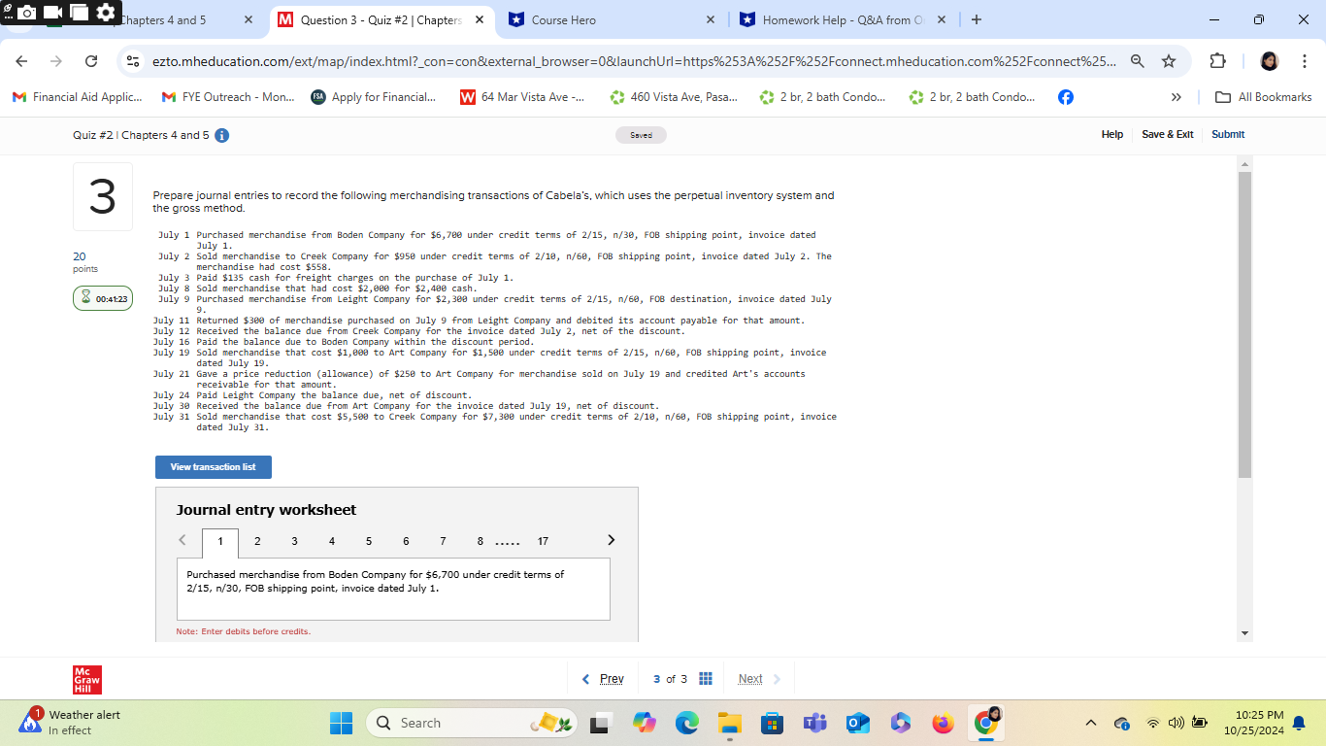This screenshot has width=1326, height=746.
Task: Click the Chrome address bar URL
Action: click(634, 61)
